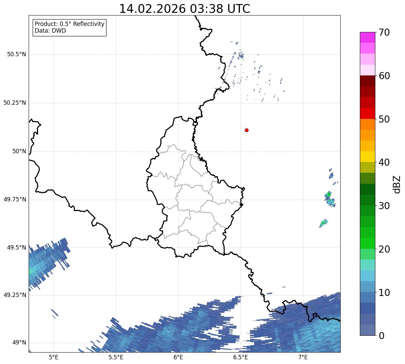The height and width of the screenshot is (364, 405).
Task: Select the bright red colorbar swatch above 50
Action: tap(367, 113)
